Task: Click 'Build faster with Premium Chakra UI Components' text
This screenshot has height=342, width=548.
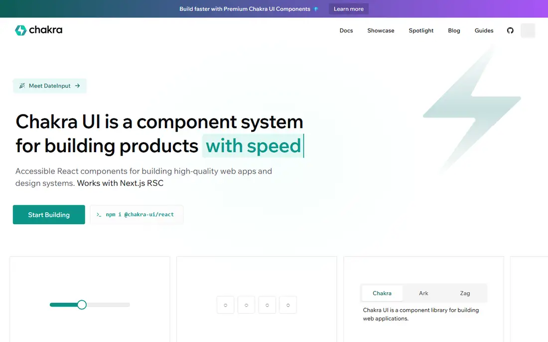Action: pos(245,9)
